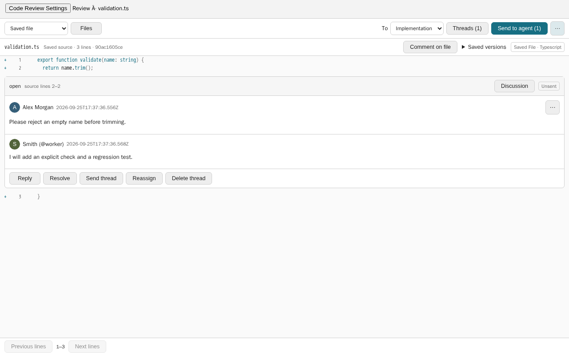Viewport: 569px width, 355px height.
Task: Click the 1–3 line range indicator
Action: click(60, 347)
